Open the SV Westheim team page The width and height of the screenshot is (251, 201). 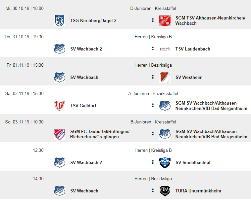pos(189,77)
